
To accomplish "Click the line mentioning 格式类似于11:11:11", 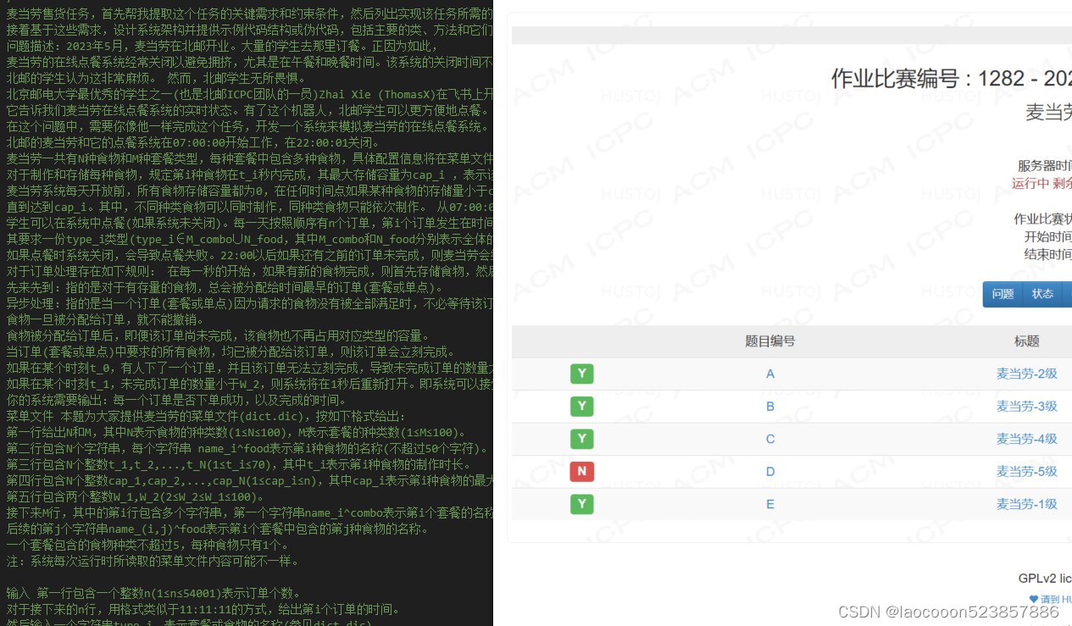I will 203,609.
